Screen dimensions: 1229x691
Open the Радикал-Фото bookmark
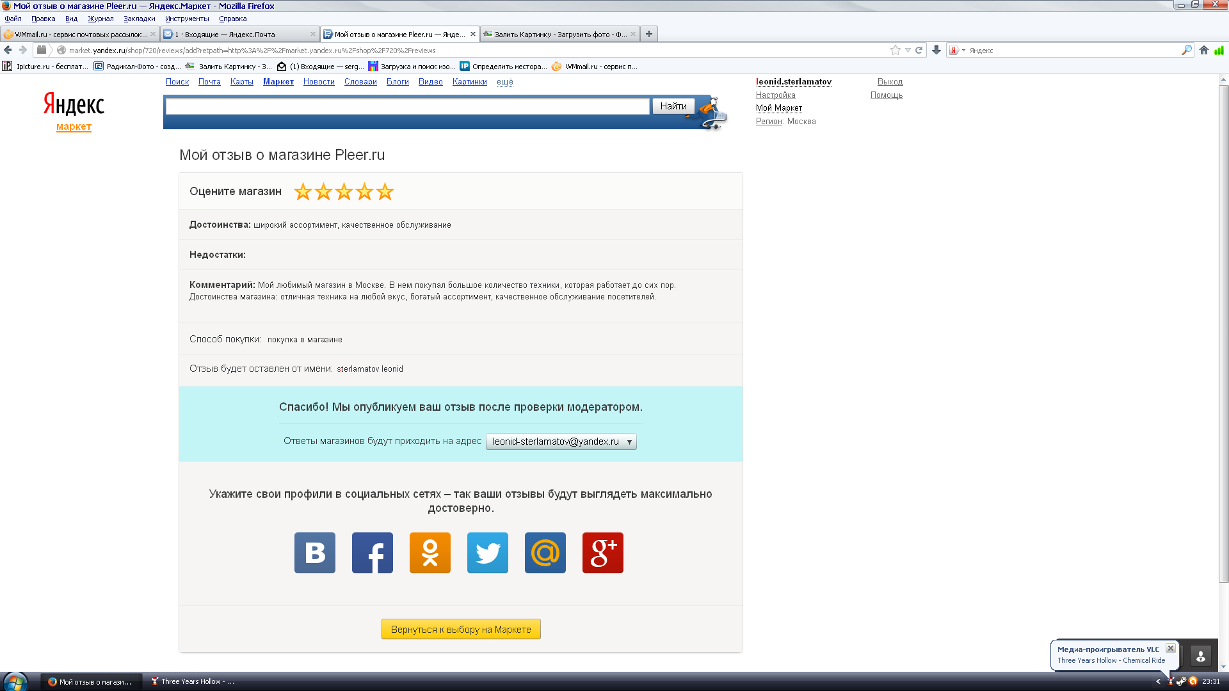click(137, 66)
